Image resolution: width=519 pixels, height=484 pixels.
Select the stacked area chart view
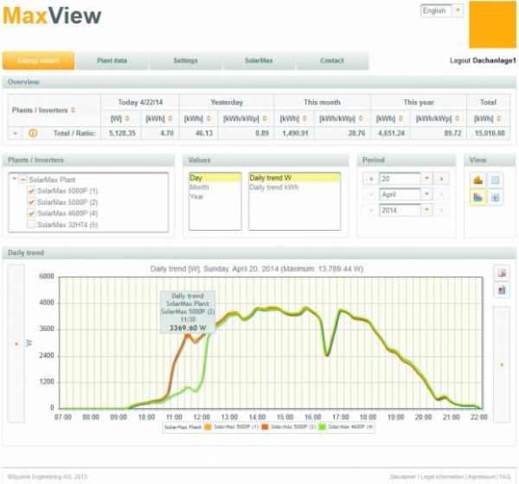coord(478,198)
